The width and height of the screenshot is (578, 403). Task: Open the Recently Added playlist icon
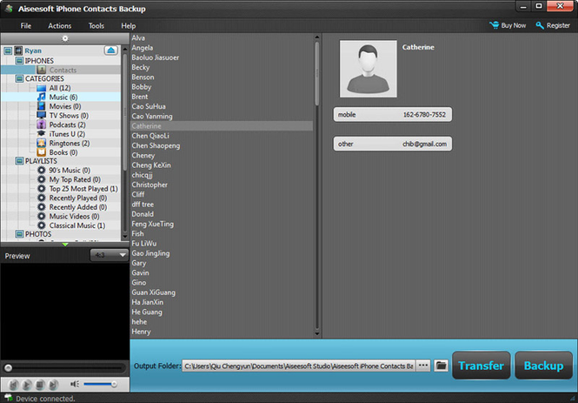point(42,207)
